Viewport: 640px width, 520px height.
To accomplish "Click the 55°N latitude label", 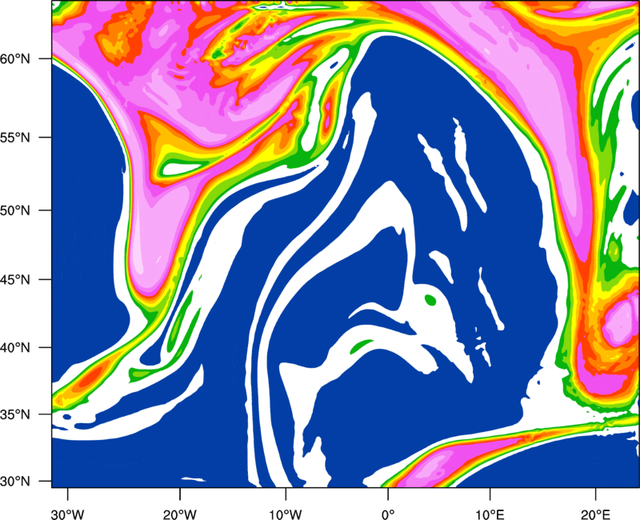I will click(15, 138).
